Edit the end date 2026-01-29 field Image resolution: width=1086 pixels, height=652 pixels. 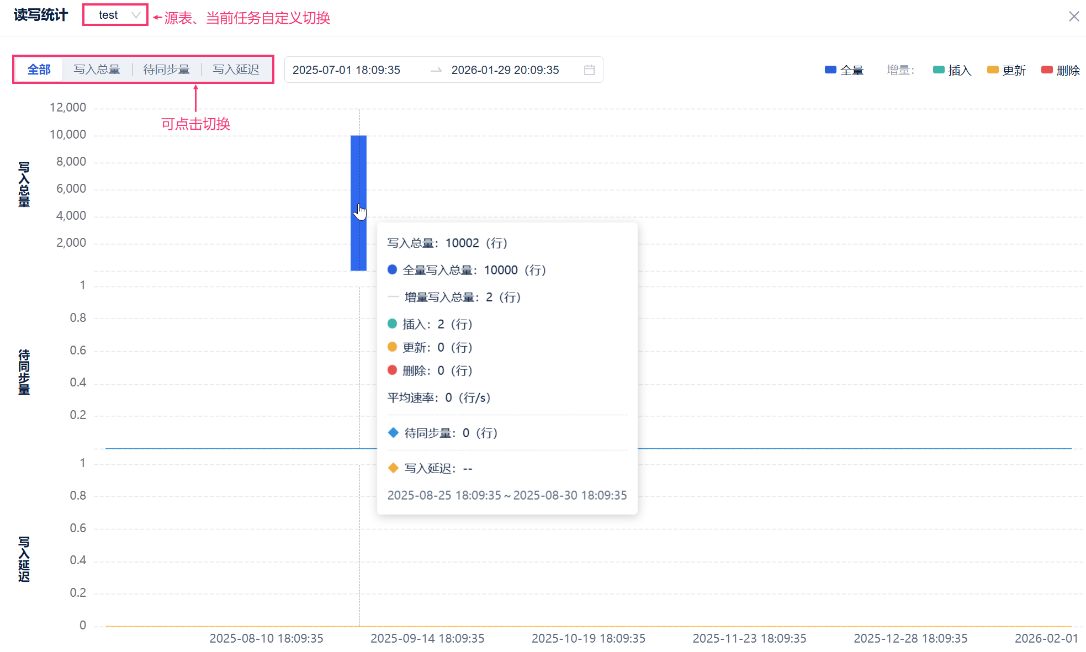(x=505, y=70)
